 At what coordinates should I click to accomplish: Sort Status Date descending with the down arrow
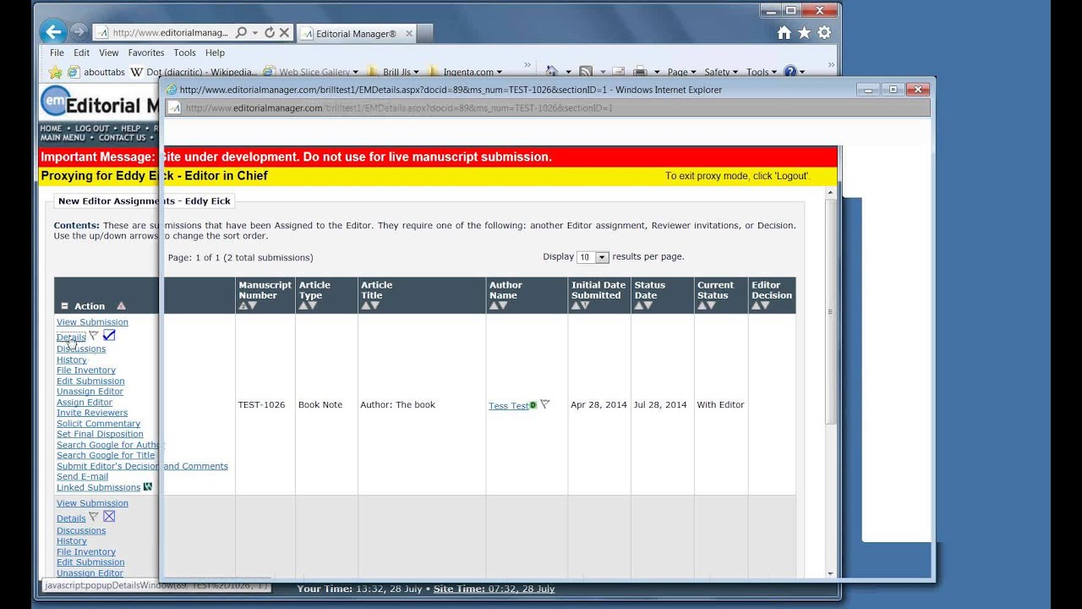[648, 306]
